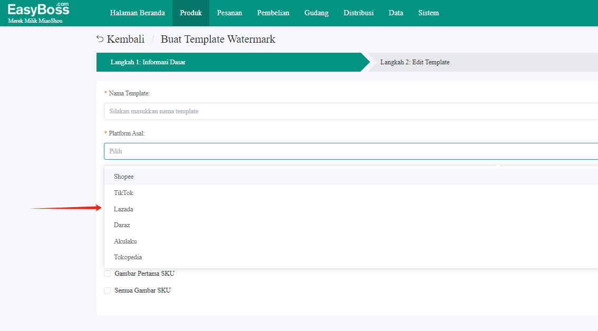Viewport: 598px width, 331px height.
Task: Click the Platform Asal Pilih dropdown
Action: pos(351,151)
